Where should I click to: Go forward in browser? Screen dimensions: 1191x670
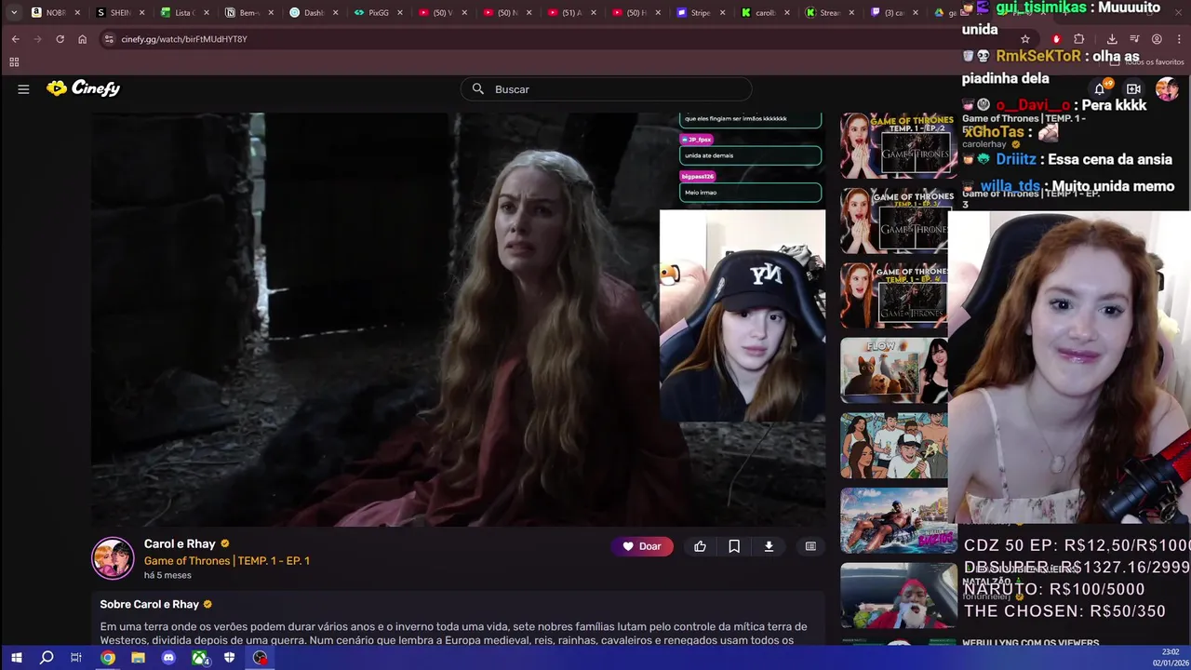[38, 39]
